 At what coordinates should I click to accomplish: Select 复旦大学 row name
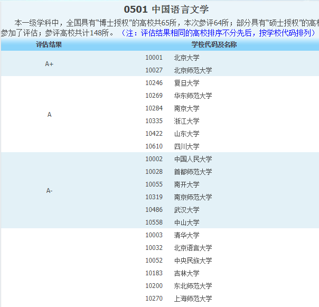pyautogui.click(x=186, y=83)
